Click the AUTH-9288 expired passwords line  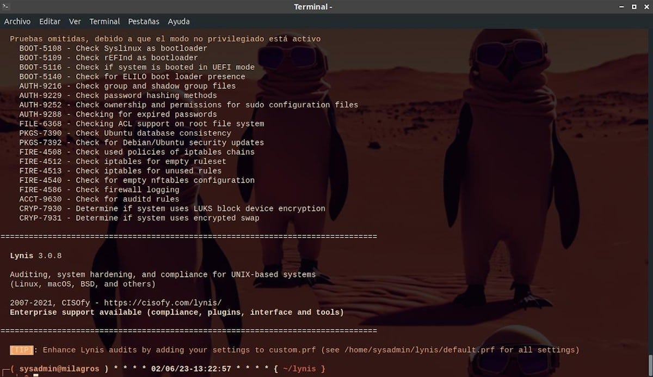118,114
